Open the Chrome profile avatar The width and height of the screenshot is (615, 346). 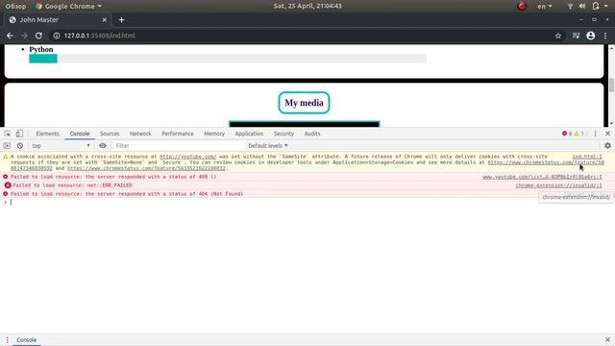pyautogui.click(x=591, y=36)
